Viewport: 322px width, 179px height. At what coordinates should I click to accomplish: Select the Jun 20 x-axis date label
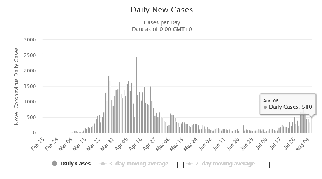[x=233, y=144]
